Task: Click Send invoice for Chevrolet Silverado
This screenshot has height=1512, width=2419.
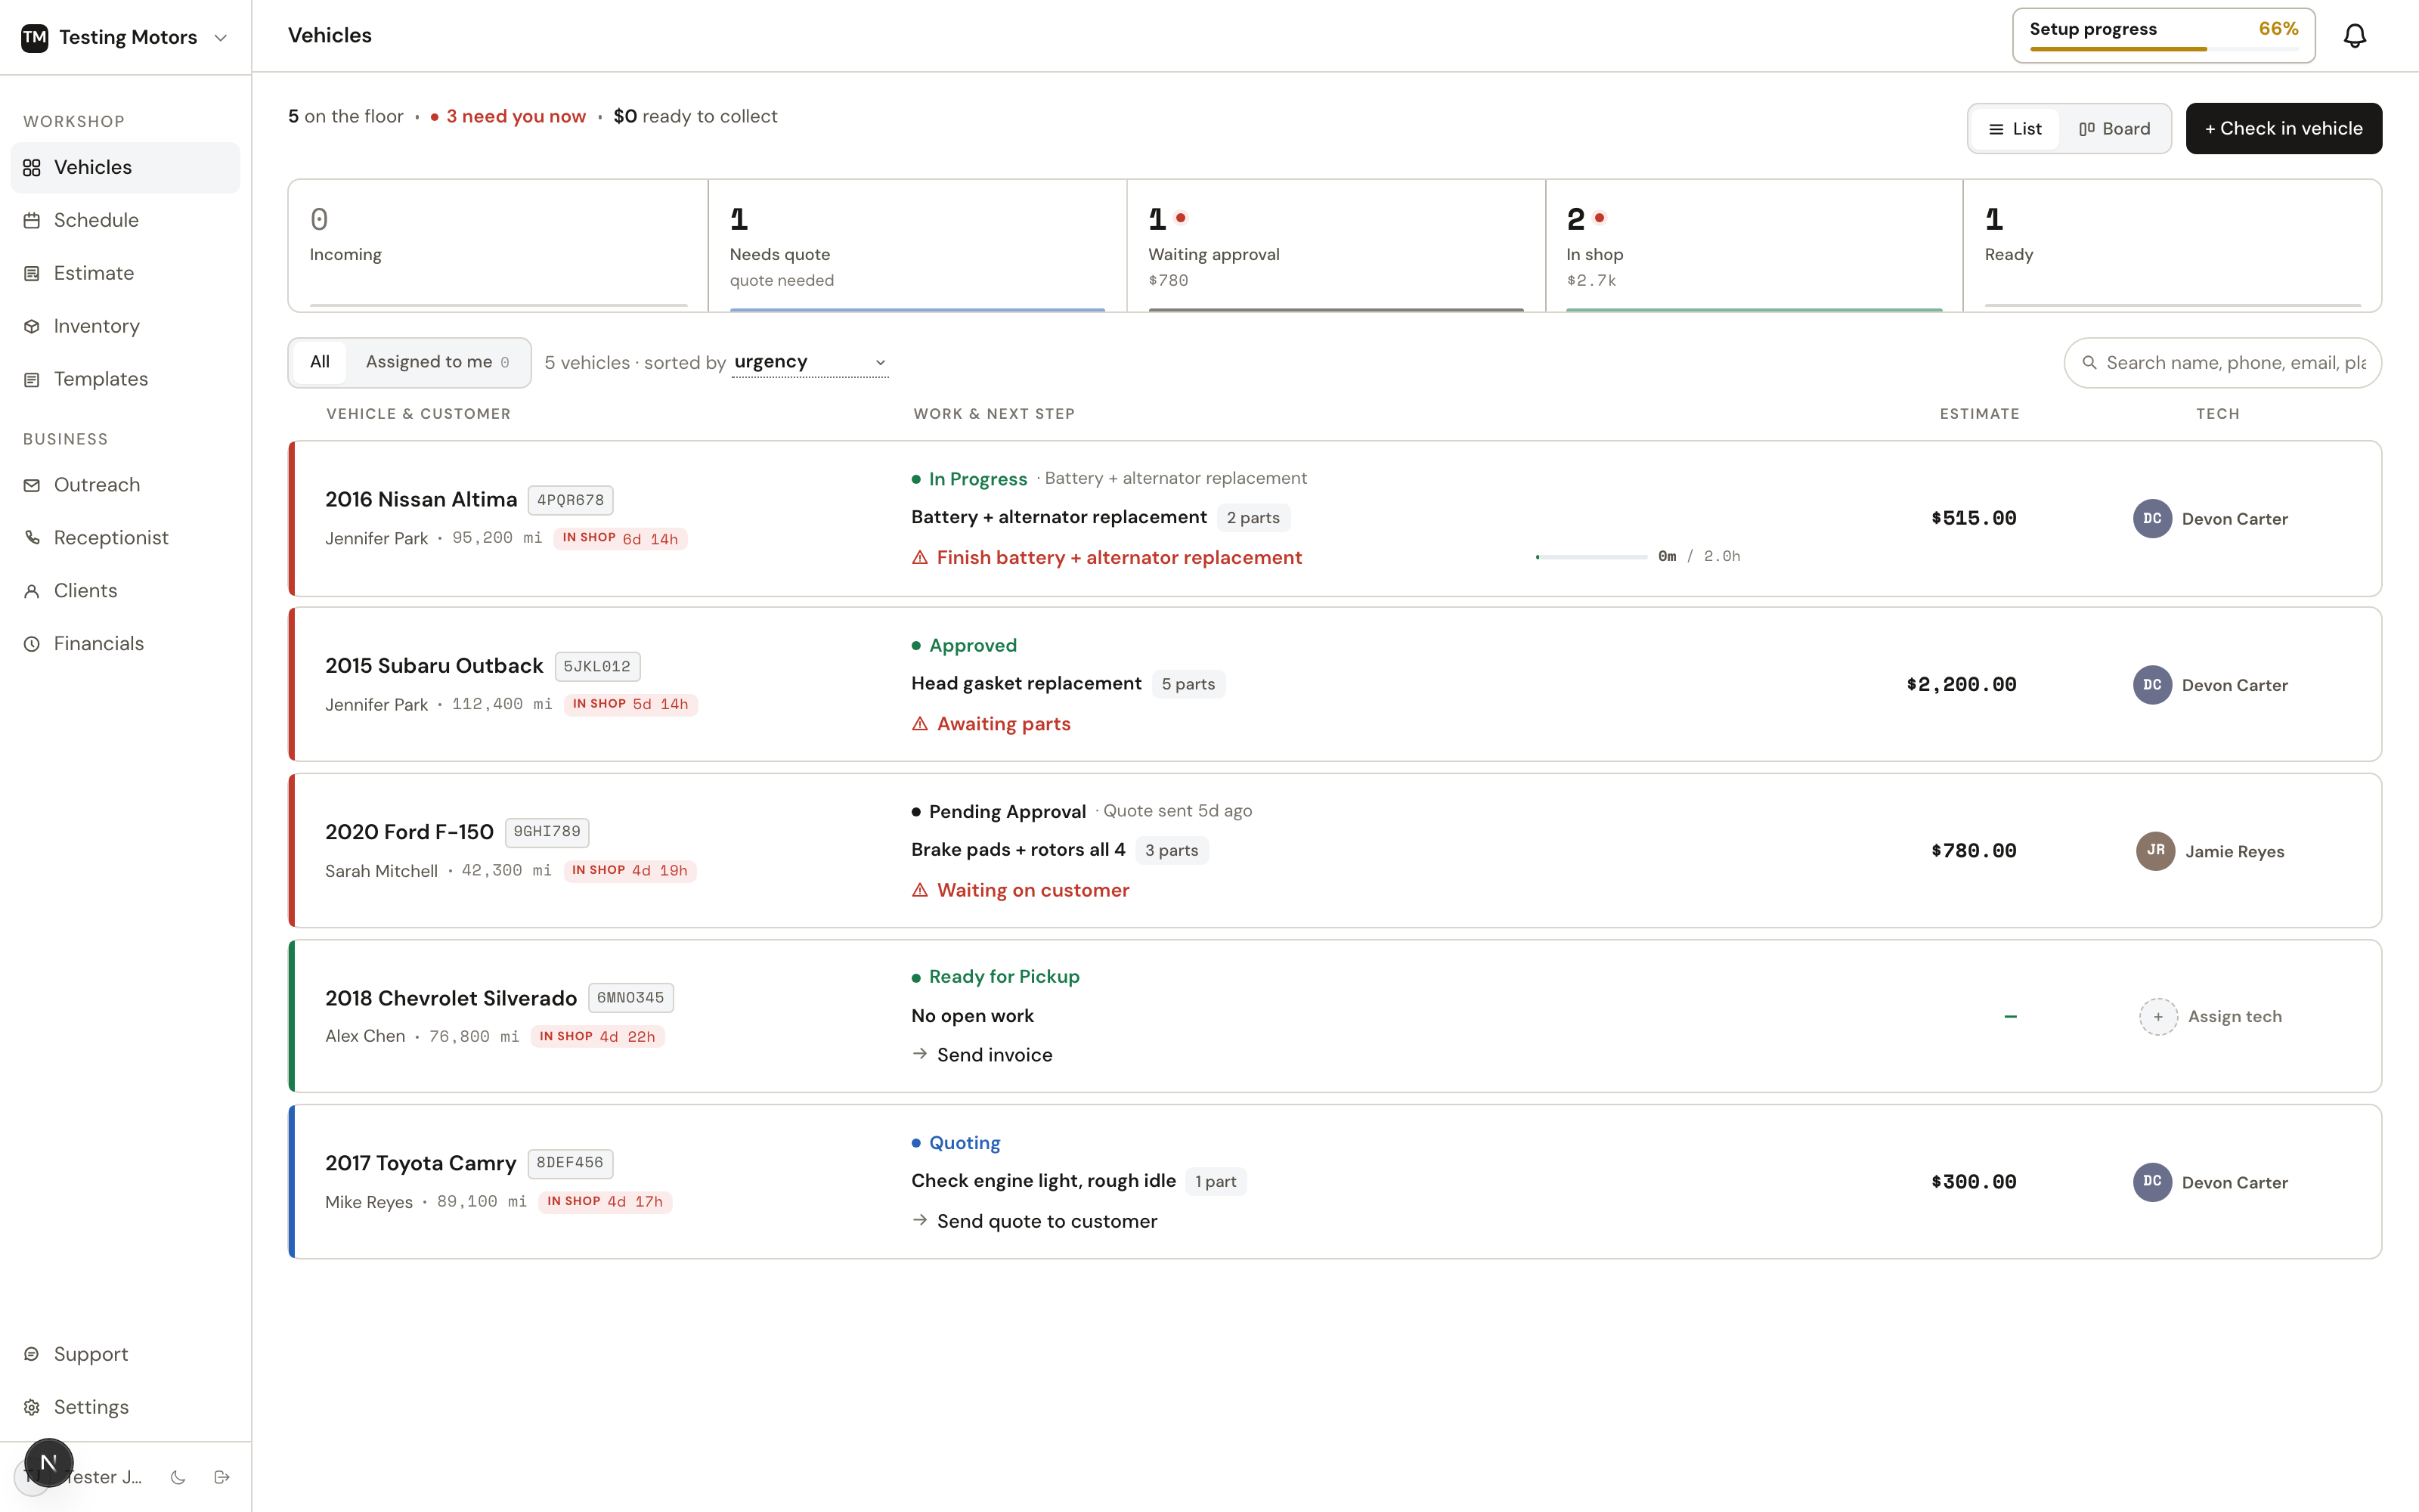Action: point(983,1055)
